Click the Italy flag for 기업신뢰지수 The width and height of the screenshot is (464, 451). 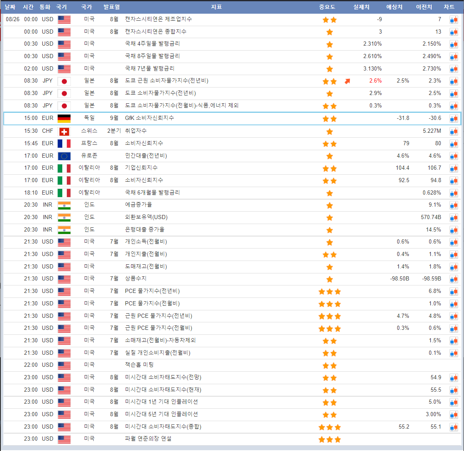point(64,168)
